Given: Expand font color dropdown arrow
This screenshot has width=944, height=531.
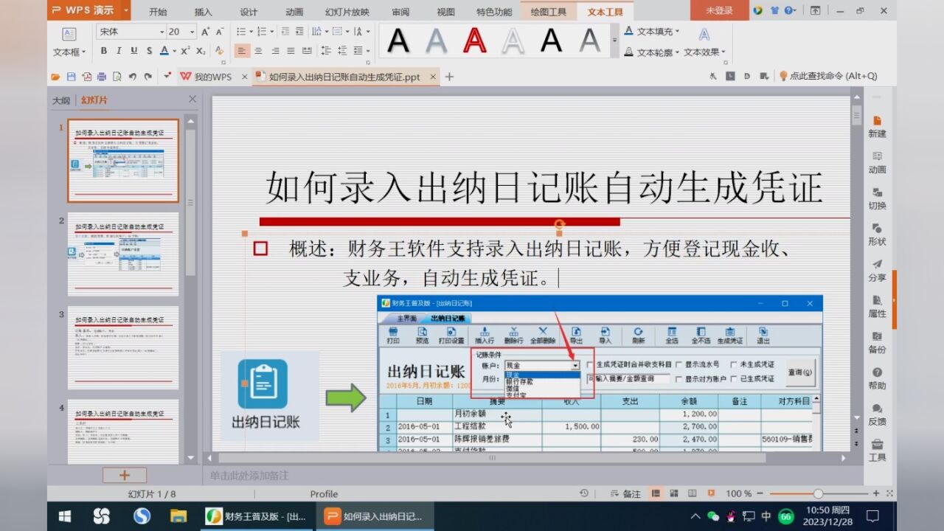Looking at the screenshot, I should click(174, 51).
